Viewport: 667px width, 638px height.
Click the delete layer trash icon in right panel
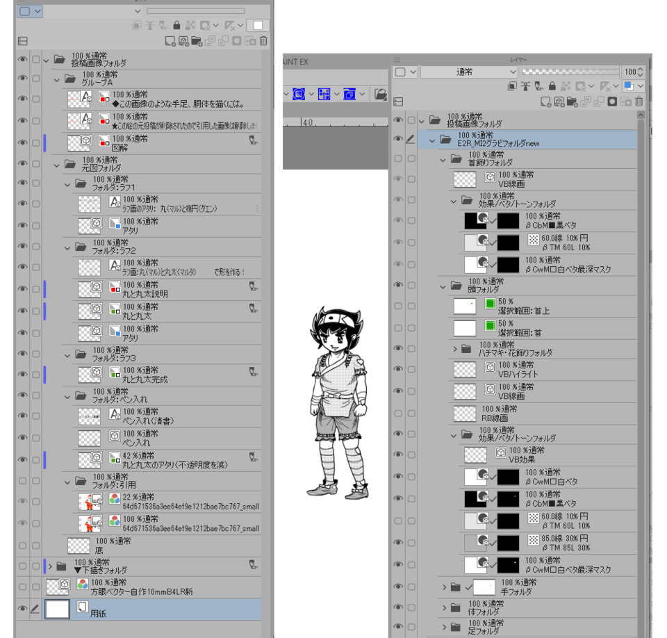point(639,101)
